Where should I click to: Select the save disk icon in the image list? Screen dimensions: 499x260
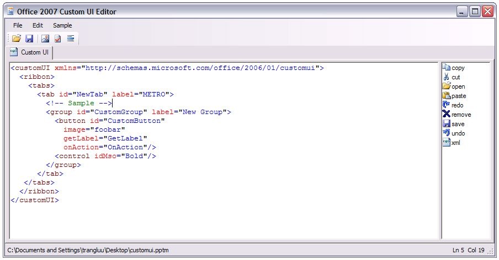click(x=447, y=124)
